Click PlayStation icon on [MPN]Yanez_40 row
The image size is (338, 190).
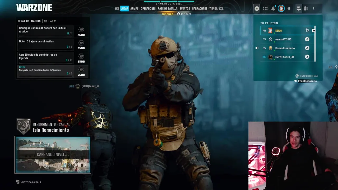pos(307,57)
